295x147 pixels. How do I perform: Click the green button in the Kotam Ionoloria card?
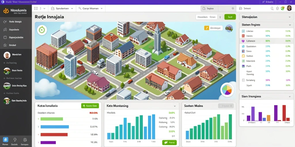(90, 106)
